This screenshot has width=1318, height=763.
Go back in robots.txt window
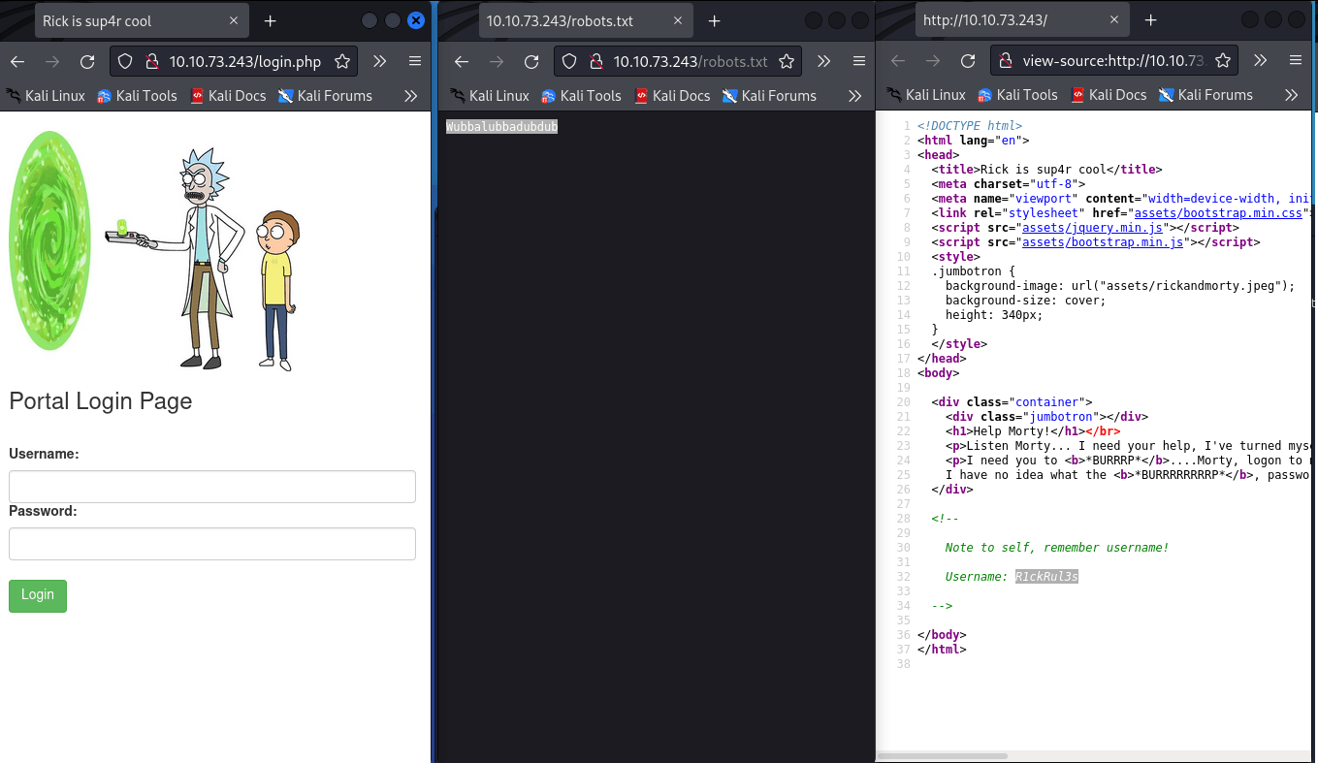461,61
